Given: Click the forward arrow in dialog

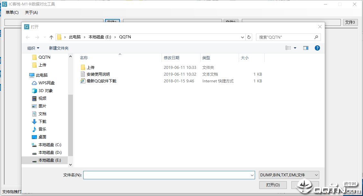Looking at the screenshot, I should (x=37, y=37).
